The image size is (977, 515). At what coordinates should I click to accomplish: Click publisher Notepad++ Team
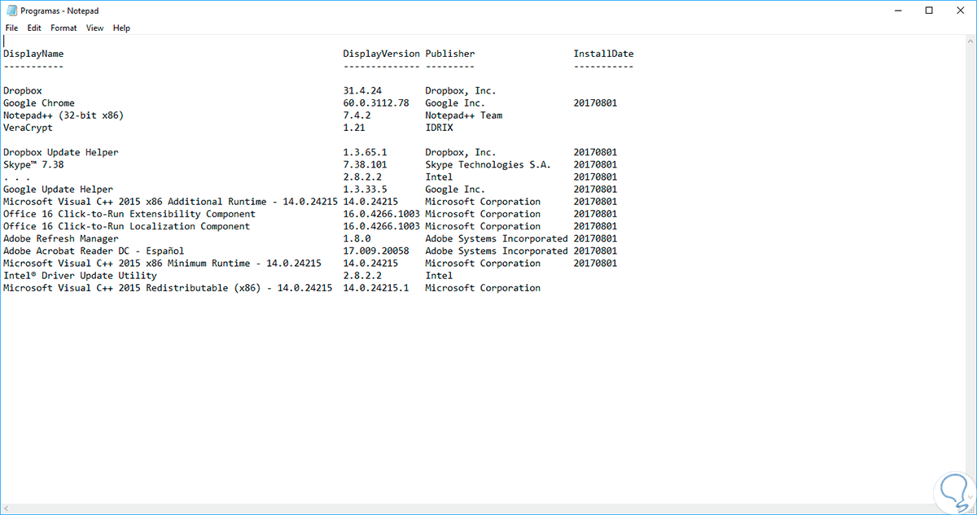pyautogui.click(x=464, y=116)
